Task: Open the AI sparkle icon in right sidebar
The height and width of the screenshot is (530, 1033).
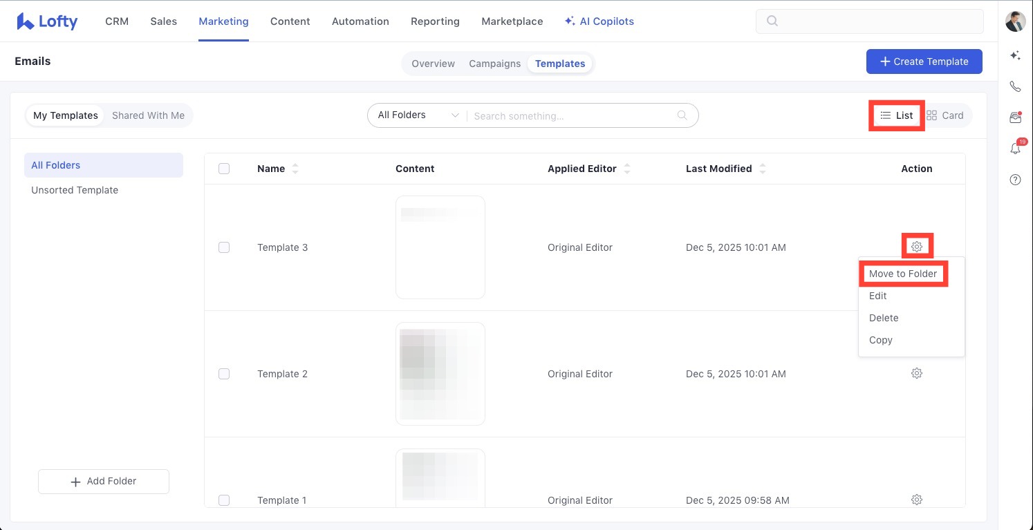Action: (1015, 55)
